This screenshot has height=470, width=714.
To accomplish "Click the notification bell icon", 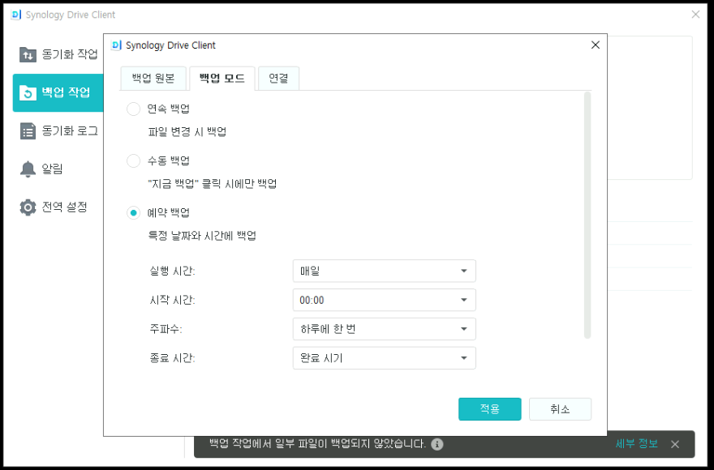I will pyautogui.click(x=28, y=169).
